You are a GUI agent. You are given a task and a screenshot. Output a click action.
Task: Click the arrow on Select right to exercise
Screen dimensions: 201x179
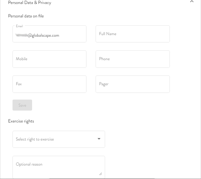99,139
